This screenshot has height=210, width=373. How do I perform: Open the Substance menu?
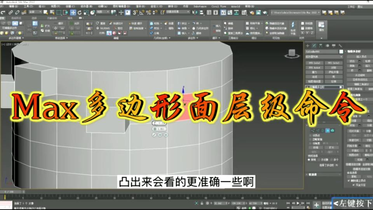pyautogui.click(x=200, y=6)
